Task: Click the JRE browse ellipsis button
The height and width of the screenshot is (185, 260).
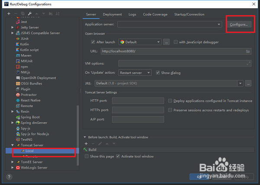Action: (x=248, y=83)
